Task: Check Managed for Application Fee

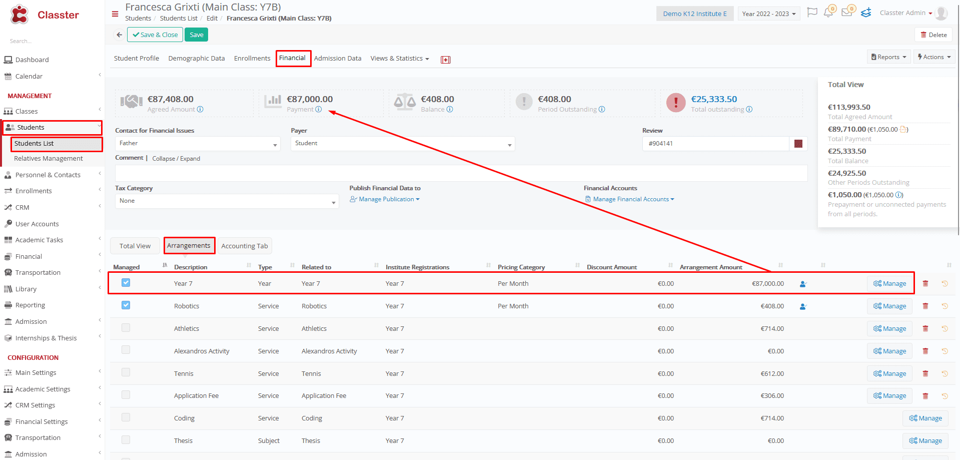Action: [126, 395]
